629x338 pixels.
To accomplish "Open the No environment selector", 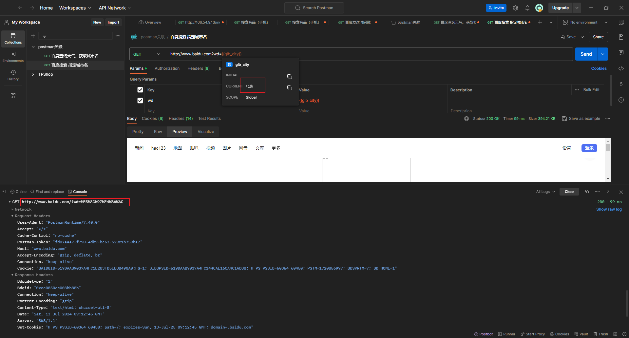I will 585,22.
